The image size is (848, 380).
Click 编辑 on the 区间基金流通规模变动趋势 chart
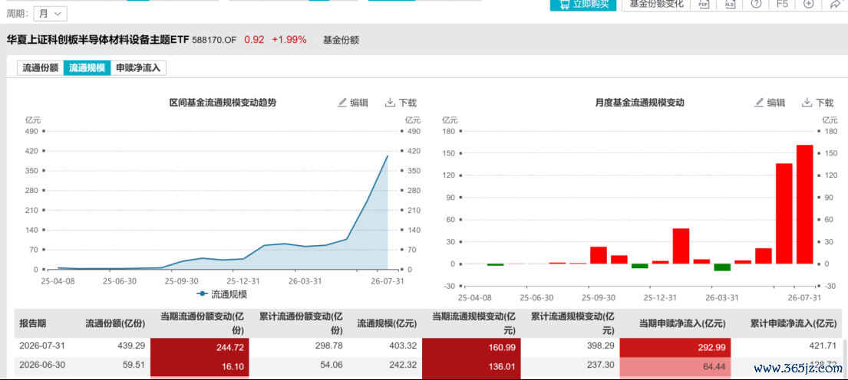tap(353, 103)
